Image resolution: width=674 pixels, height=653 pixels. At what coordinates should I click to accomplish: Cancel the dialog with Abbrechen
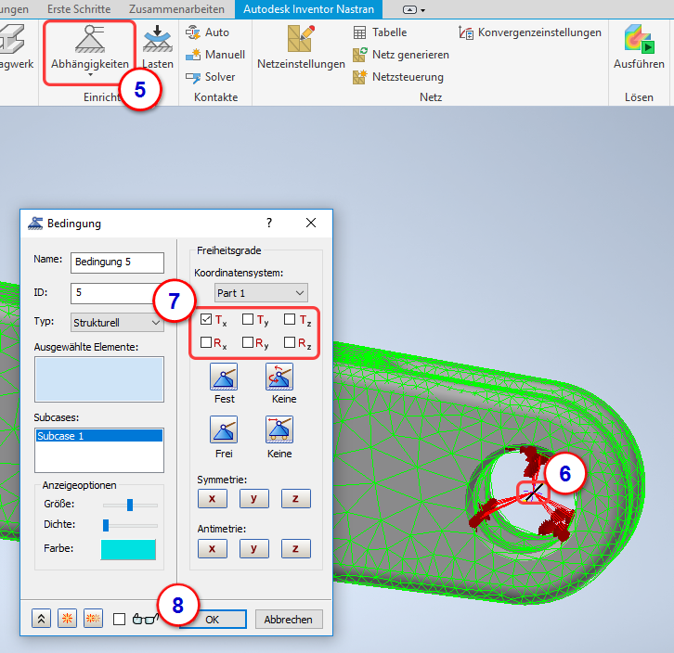(x=289, y=619)
